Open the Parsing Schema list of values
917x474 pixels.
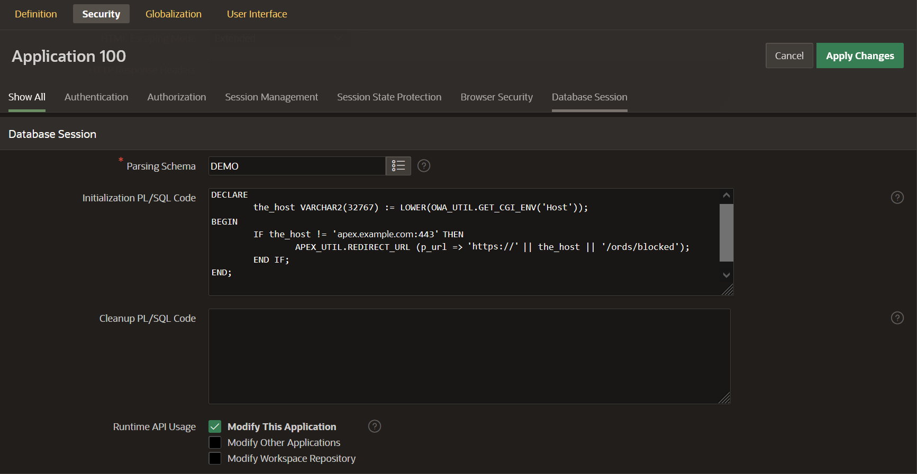(398, 166)
